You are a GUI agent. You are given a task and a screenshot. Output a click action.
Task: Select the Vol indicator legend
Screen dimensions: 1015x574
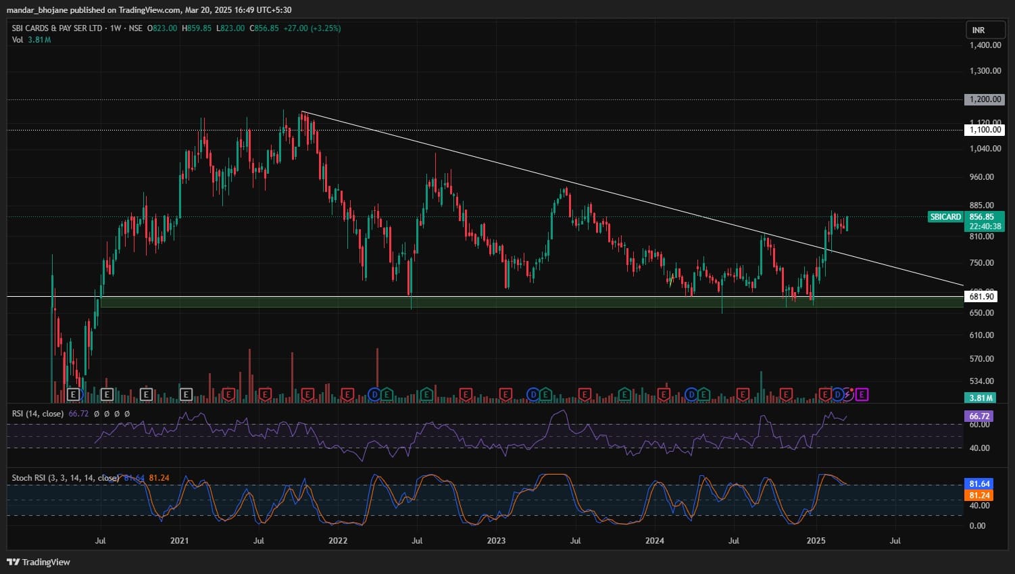18,40
